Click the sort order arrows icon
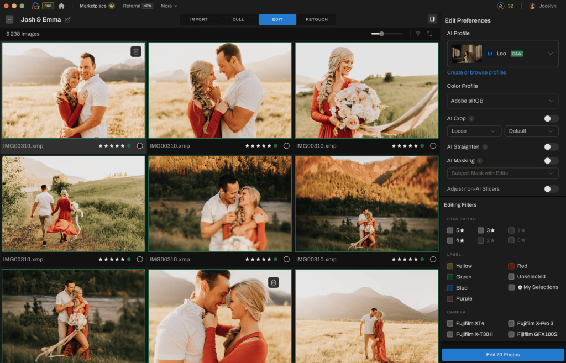Screen dimensions: 566x363 pyautogui.click(x=430, y=34)
